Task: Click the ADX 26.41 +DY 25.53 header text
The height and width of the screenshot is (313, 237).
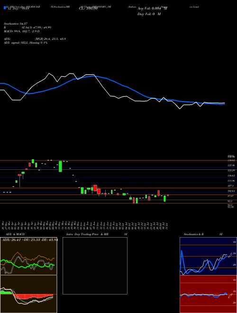Action: 29,240
